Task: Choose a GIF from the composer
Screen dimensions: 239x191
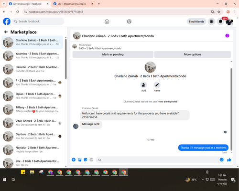Action: [x=91, y=159]
